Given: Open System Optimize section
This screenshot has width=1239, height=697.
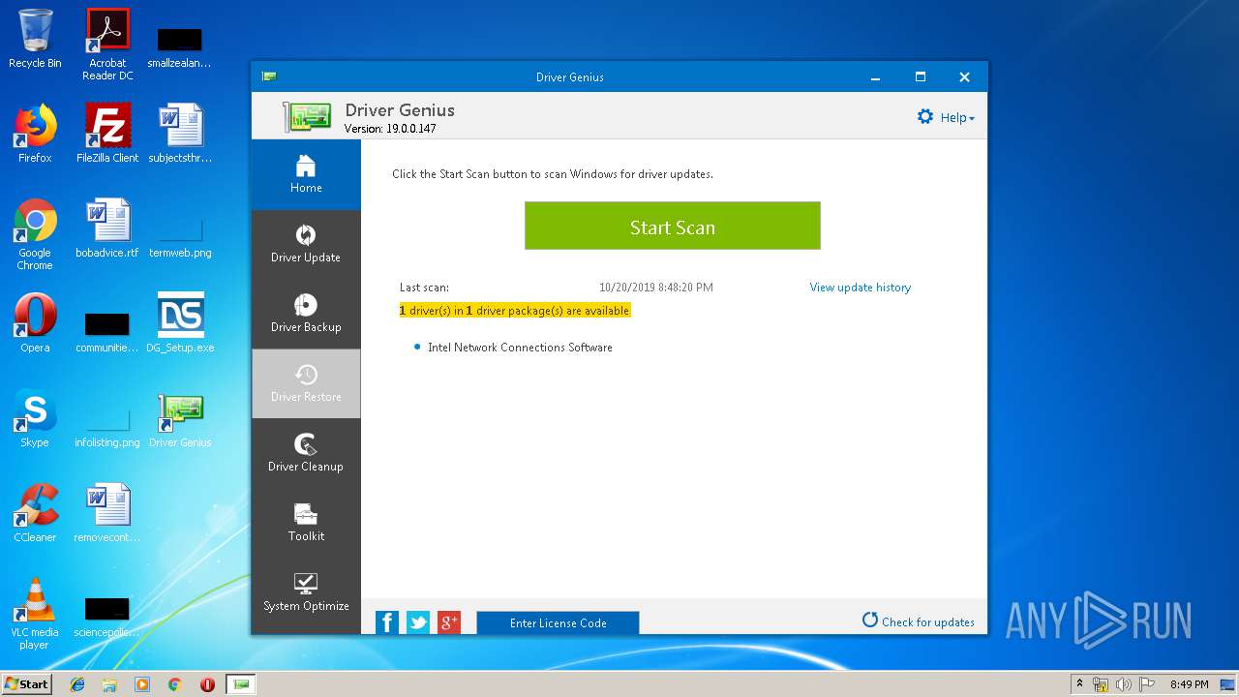Looking at the screenshot, I should 306,592.
